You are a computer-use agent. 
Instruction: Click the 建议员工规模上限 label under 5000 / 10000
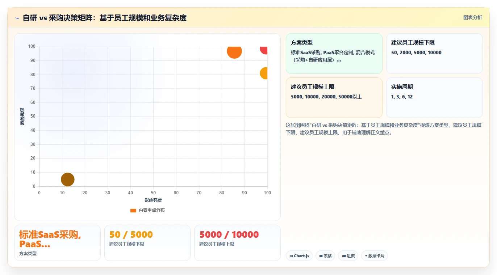click(x=217, y=244)
